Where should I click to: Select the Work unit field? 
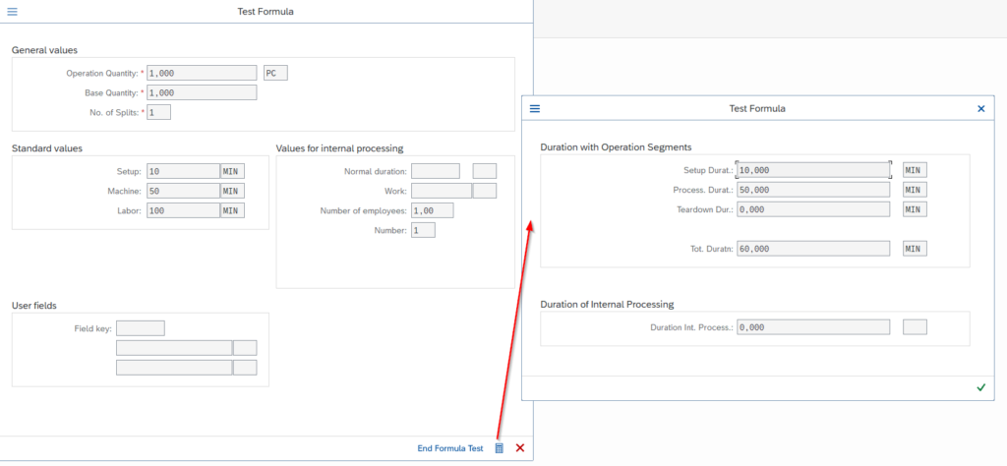point(485,191)
